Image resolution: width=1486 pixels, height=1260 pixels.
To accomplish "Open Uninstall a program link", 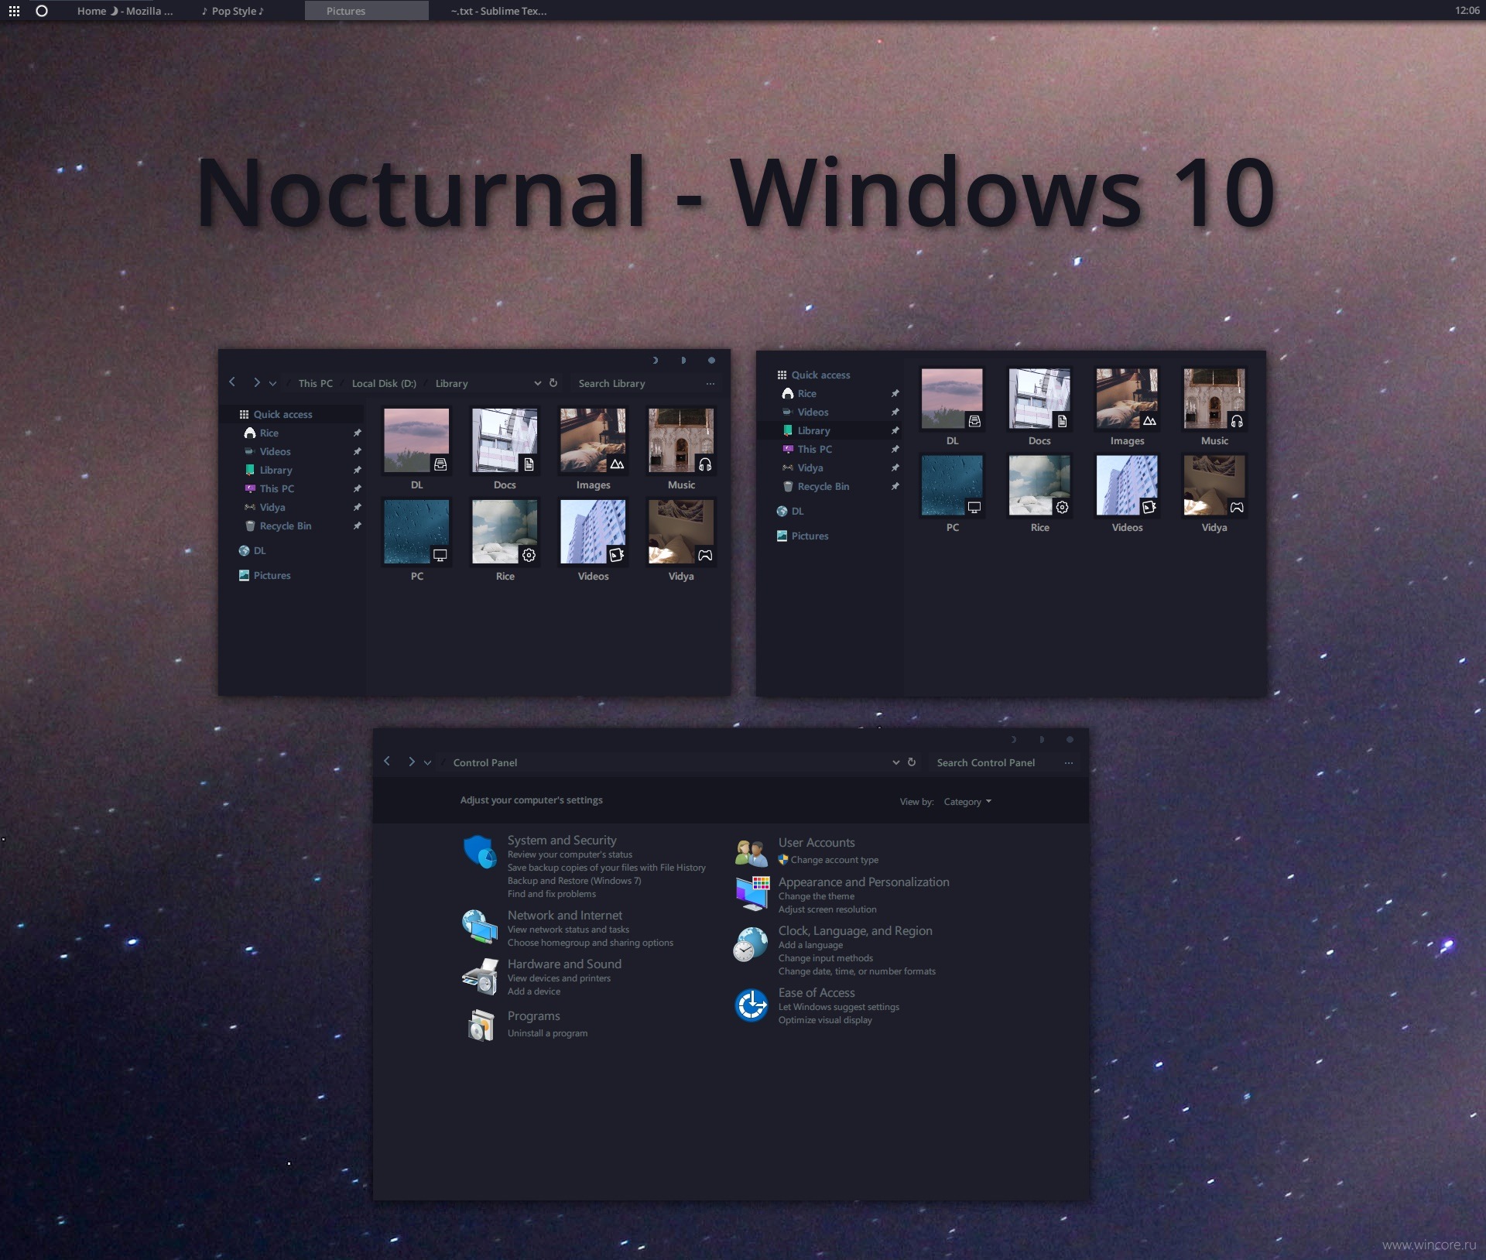I will tap(547, 1033).
